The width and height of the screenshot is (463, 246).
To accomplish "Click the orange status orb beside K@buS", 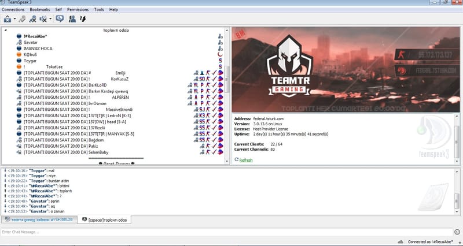I will tap(19, 54).
